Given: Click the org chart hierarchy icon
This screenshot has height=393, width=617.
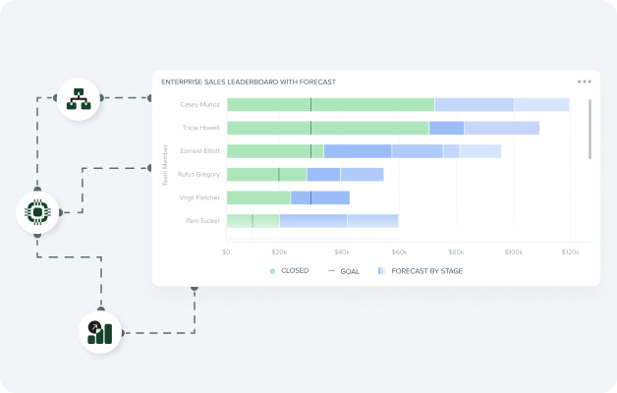Looking at the screenshot, I should tap(79, 98).
